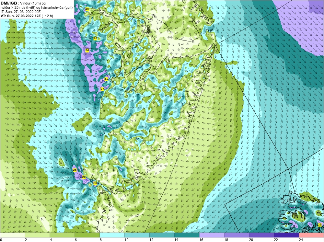Select the medium purple 18–20 legend swatch
The height and width of the screenshot is (242, 324).
point(237,235)
